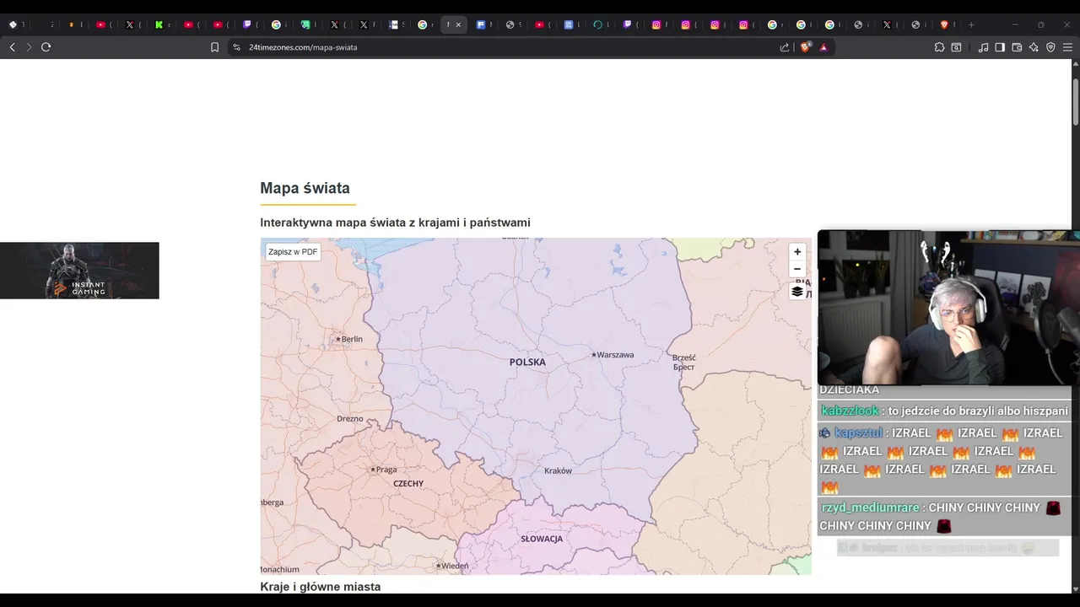Switch to the very first browser tab

click(13, 24)
